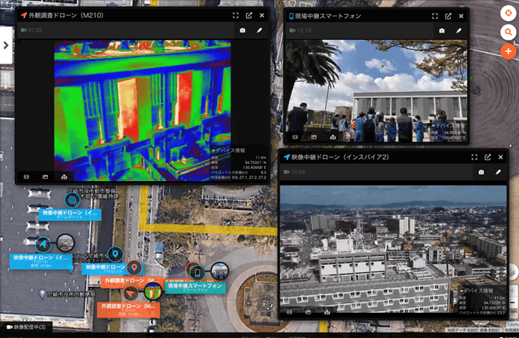Click the thermal thumbnail marker on the map
The height and width of the screenshot is (338, 519).
click(x=152, y=292)
